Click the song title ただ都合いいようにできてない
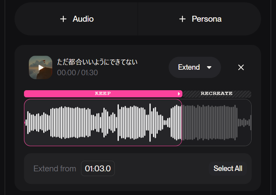 click(x=97, y=62)
